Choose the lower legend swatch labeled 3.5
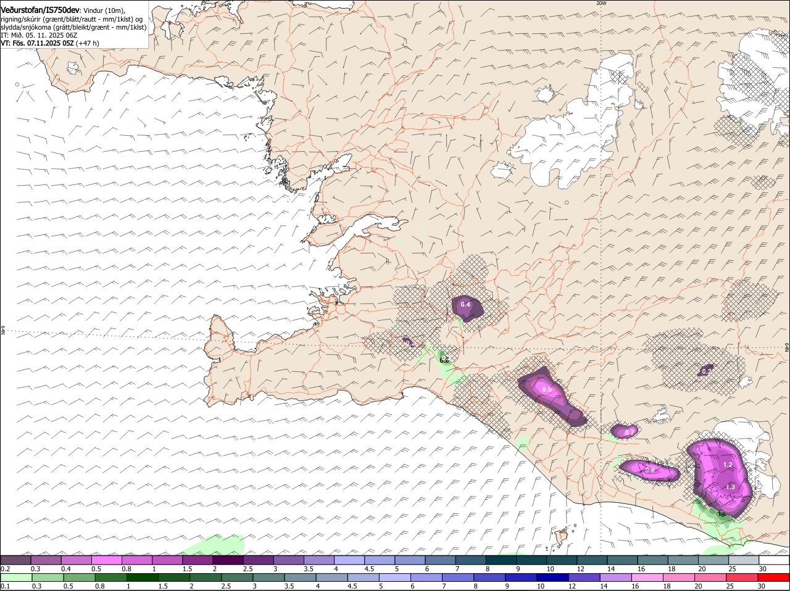Viewport: 790px width, 591px height. (x=300, y=577)
